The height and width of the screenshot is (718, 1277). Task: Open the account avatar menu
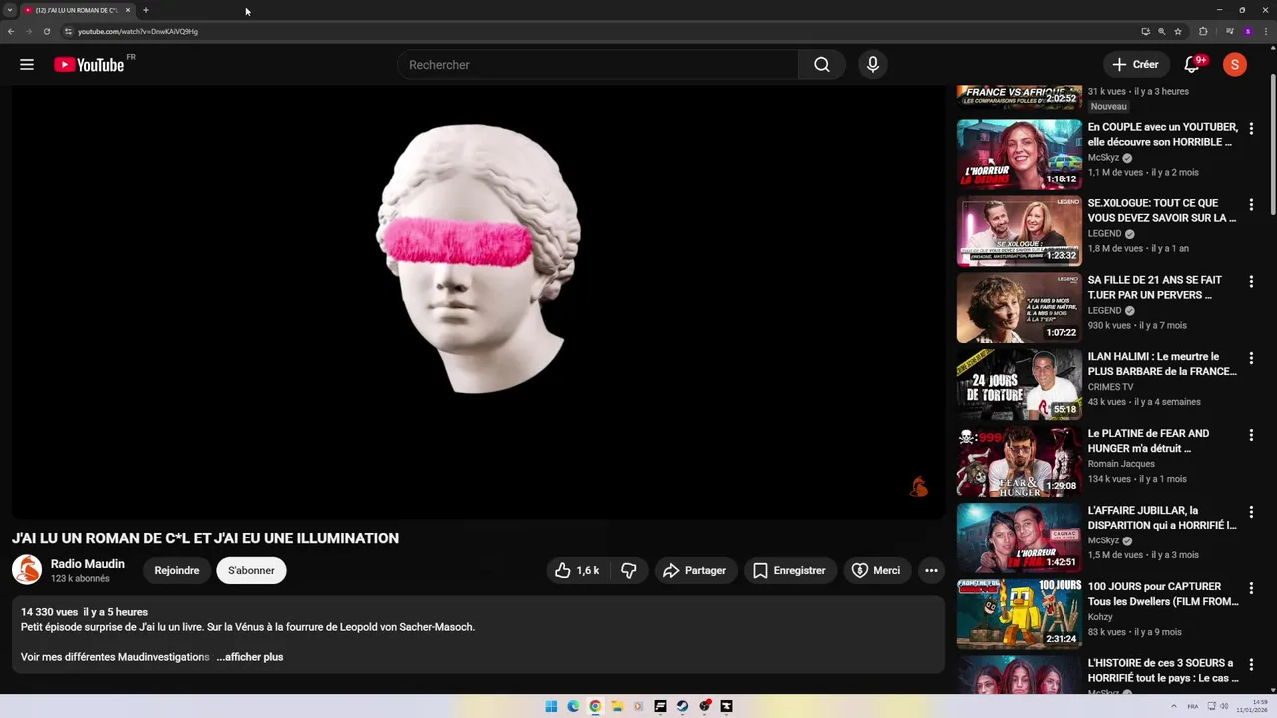pyautogui.click(x=1235, y=65)
